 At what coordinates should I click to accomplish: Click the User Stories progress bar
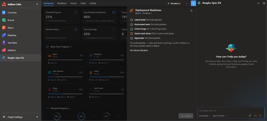[x=65, y=77]
